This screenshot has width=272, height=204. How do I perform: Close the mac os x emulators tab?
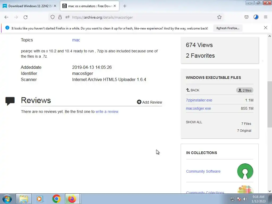click(x=115, y=6)
